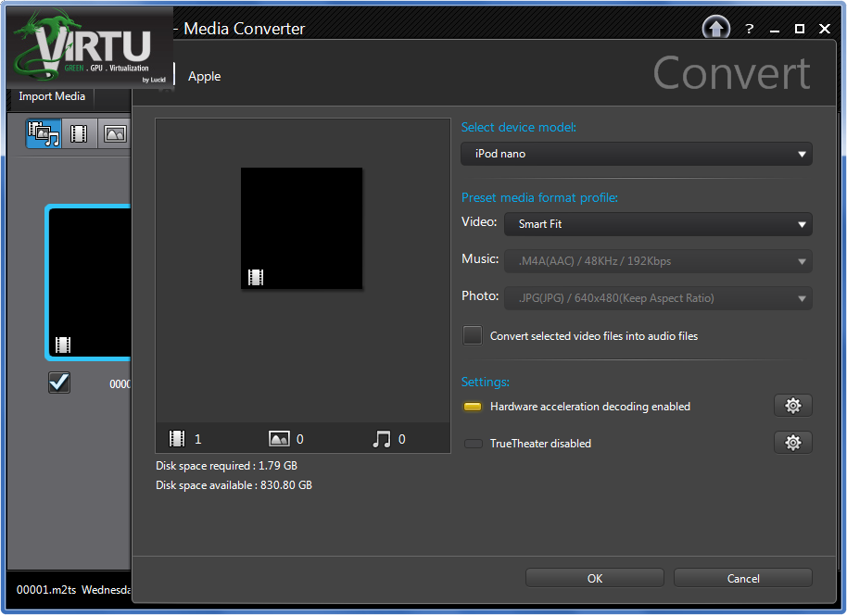Select the imported video thumbnail in main window

[x=89, y=282]
